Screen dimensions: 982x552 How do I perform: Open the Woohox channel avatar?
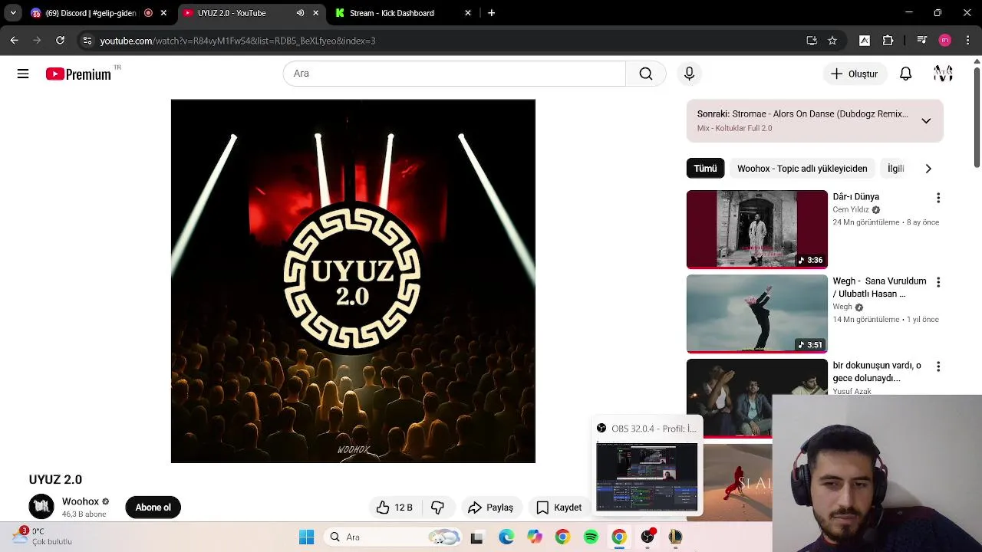(x=41, y=507)
